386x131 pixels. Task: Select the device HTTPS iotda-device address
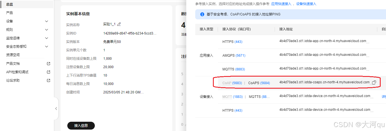(x=325, y=110)
